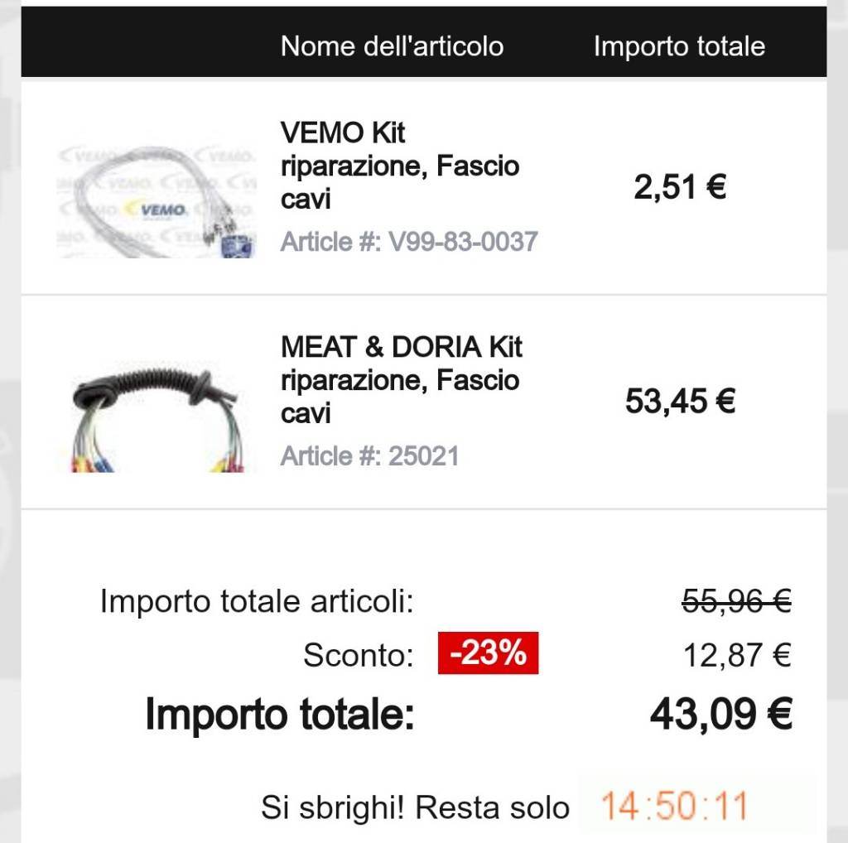The image size is (848, 843).
Task: Open the MEAT & DORIA Kit riparazione name
Action: (401, 380)
